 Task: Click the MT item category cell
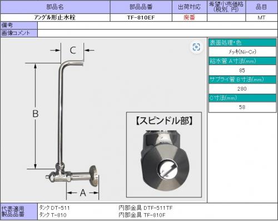[x=261, y=18]
